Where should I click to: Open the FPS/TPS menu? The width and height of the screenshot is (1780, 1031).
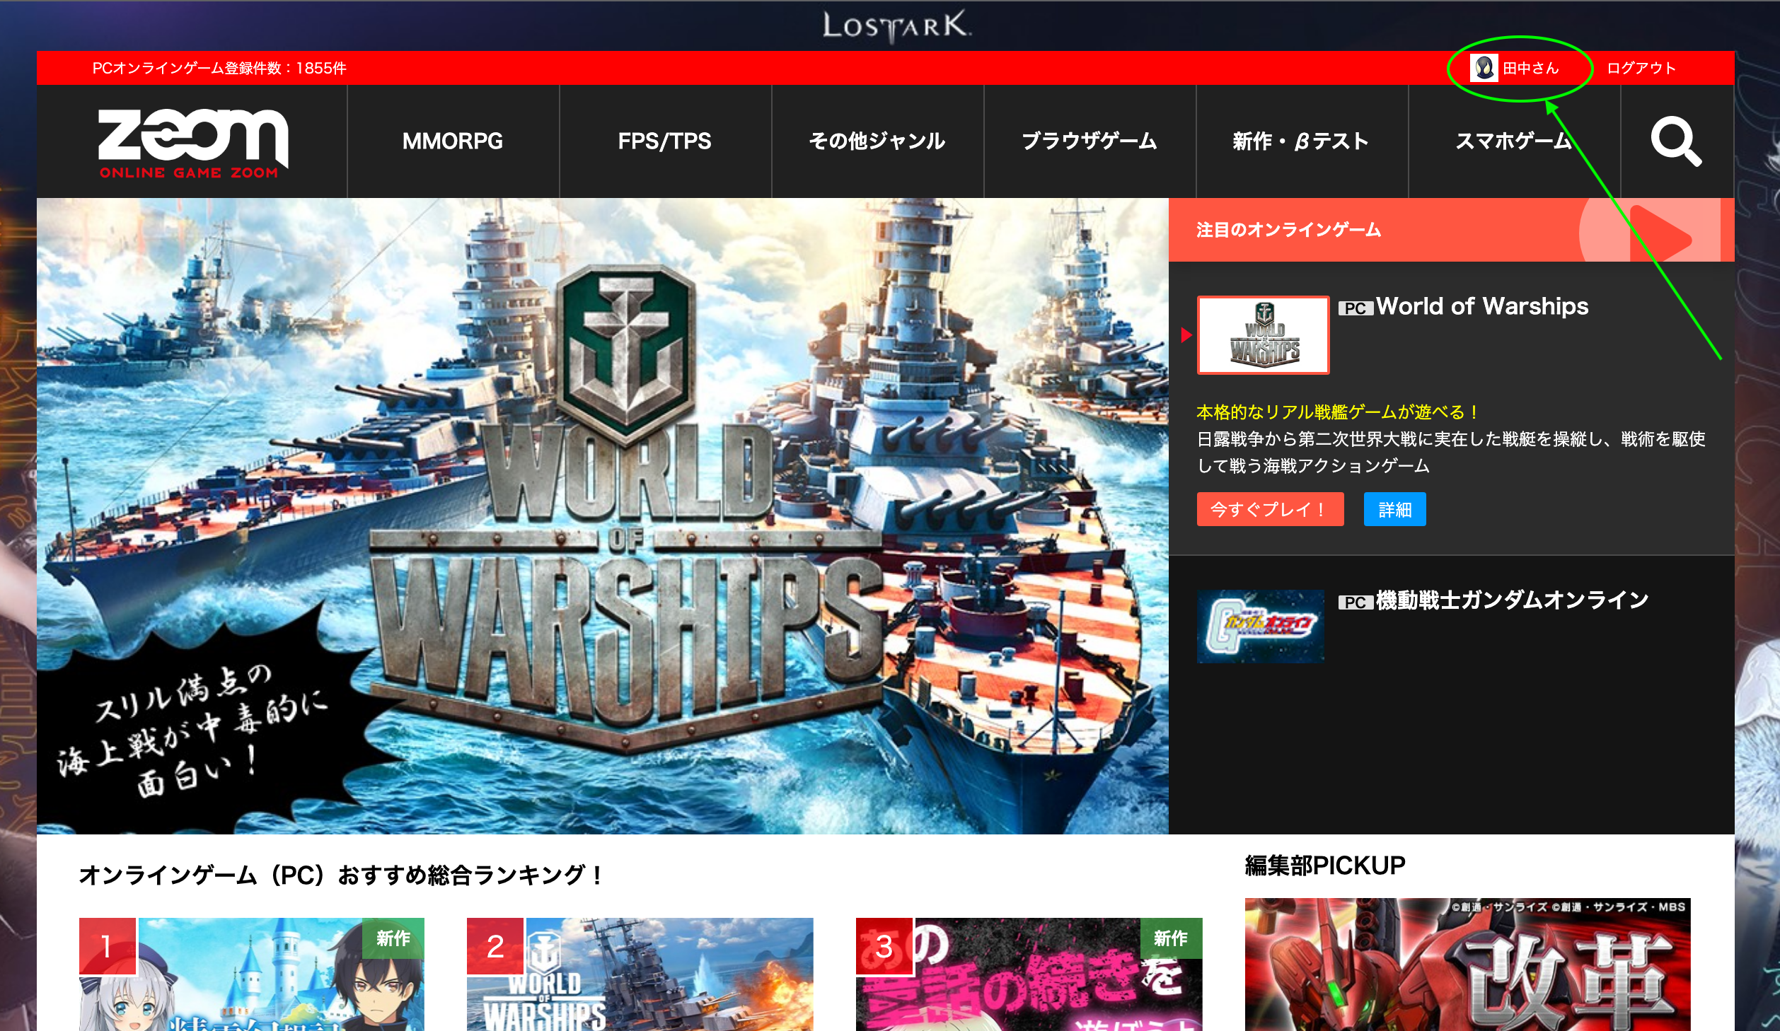[x=665, y=141]
